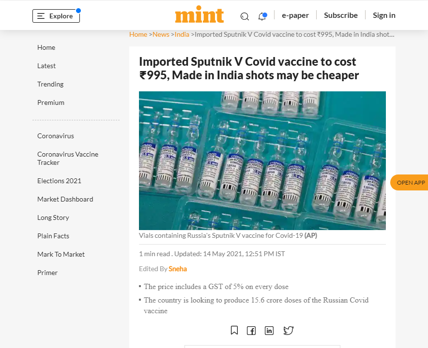Open the search magnifier icon
The width and height of the screenshot is (428, 348).
[245, 16]
